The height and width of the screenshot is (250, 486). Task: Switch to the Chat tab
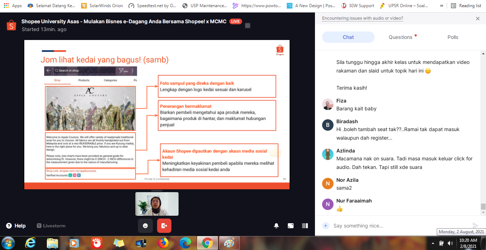coord(348,37)
